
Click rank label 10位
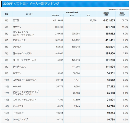(x=6, y=80)
